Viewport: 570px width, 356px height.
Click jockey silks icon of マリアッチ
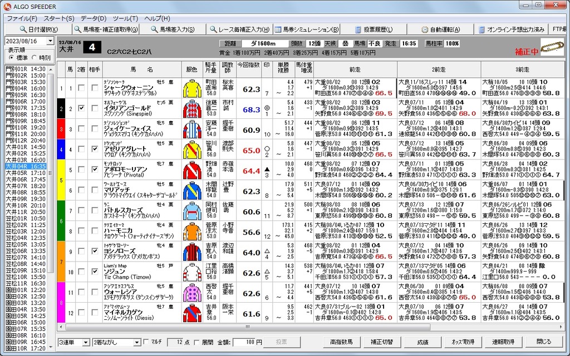tap(192, 190)
